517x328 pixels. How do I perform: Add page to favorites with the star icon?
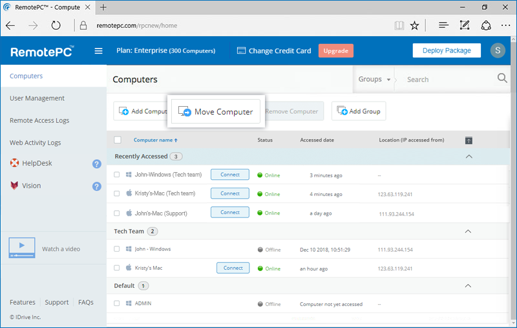point(414,25)
